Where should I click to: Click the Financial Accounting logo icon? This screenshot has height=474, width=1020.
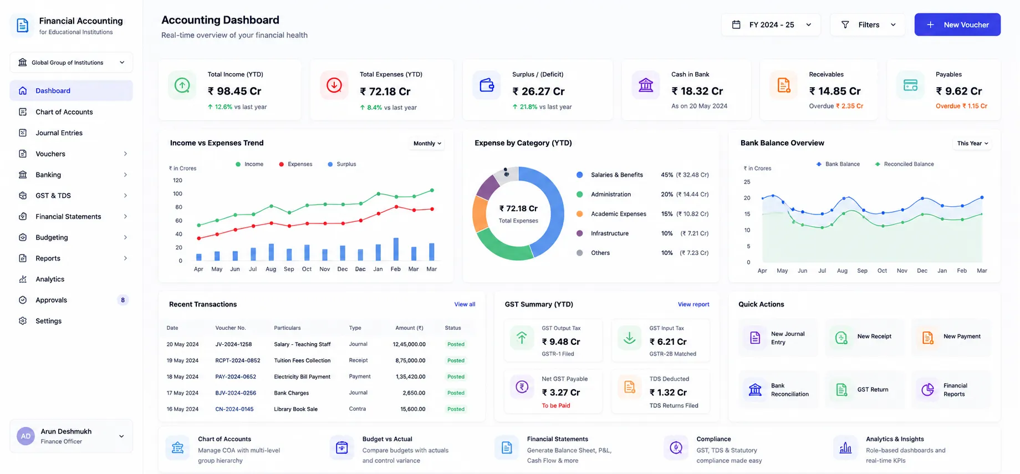click(x=23, y=26)
